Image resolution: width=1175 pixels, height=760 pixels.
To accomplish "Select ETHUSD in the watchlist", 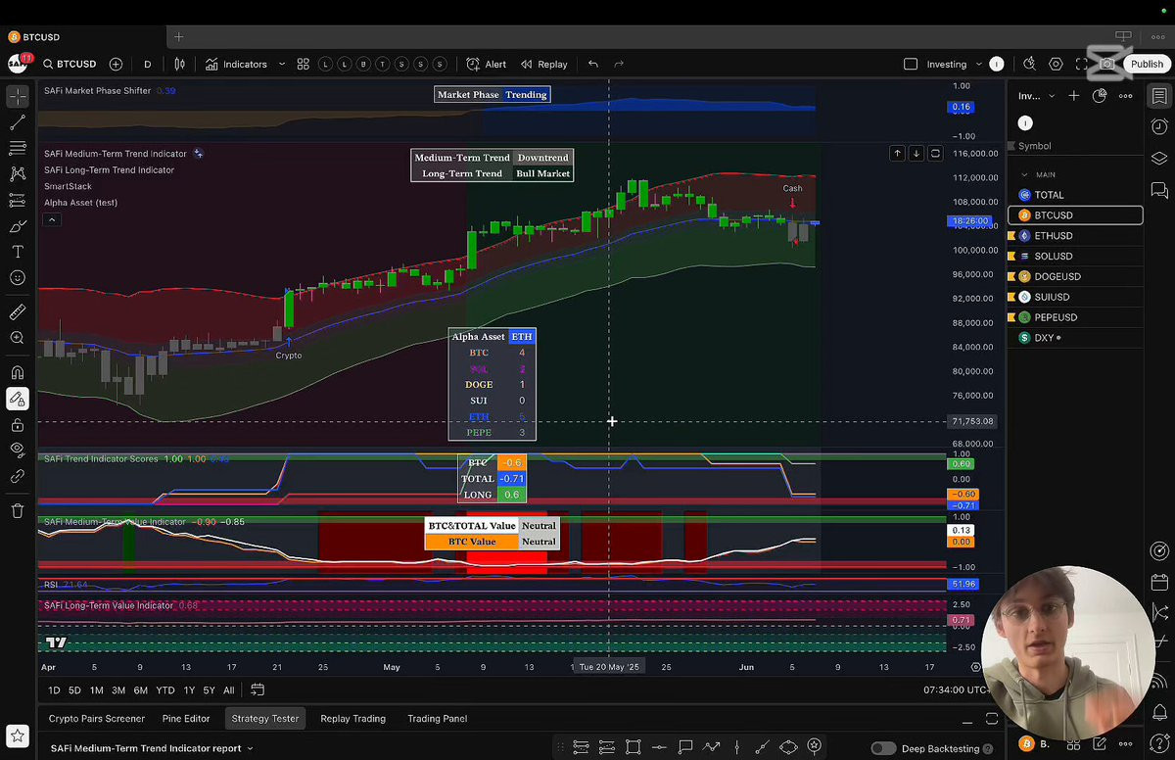I will pyautogui.click(x=1075, y=236).
